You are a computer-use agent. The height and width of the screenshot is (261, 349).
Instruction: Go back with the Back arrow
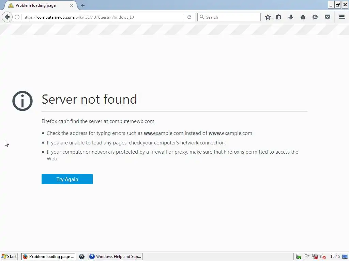tap(7, 17)
